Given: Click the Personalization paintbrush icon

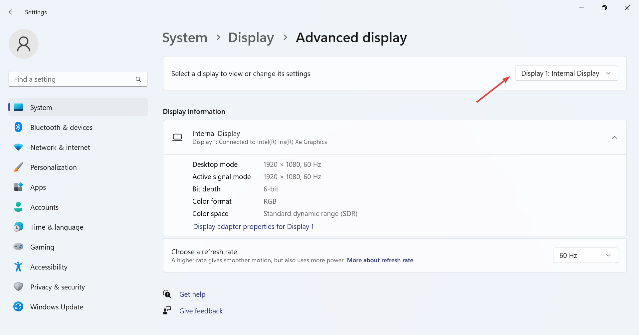Looking at the screenshot, I should (18, 167).
